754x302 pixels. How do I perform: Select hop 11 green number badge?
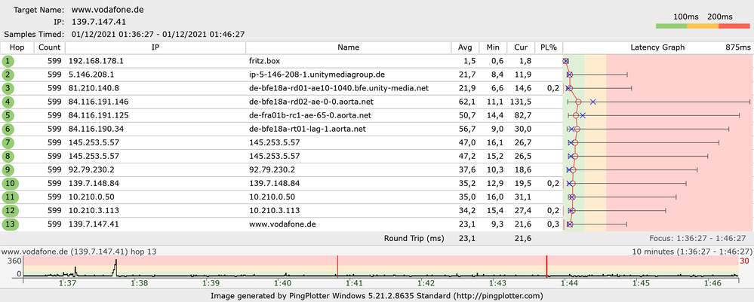[10, 197]
